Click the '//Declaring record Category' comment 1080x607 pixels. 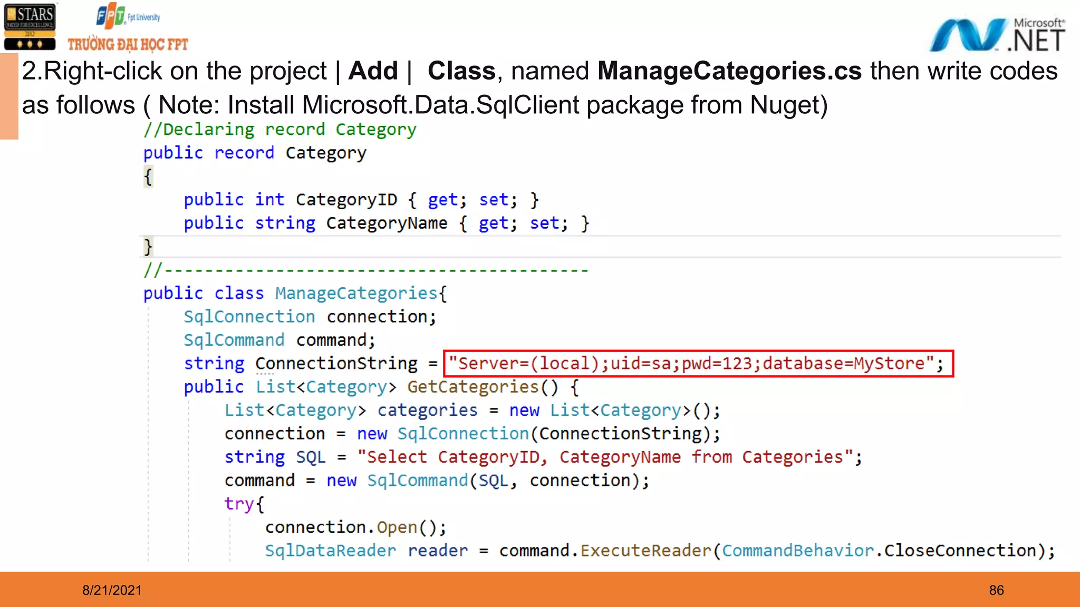point(280,130)
